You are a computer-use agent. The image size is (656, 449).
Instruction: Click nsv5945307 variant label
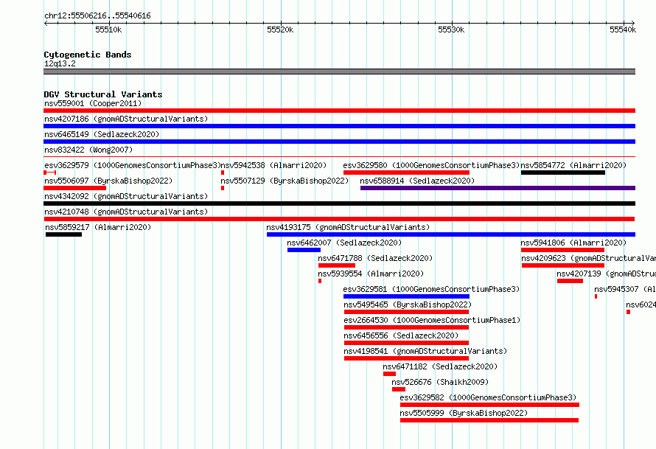tap(625, 289)
